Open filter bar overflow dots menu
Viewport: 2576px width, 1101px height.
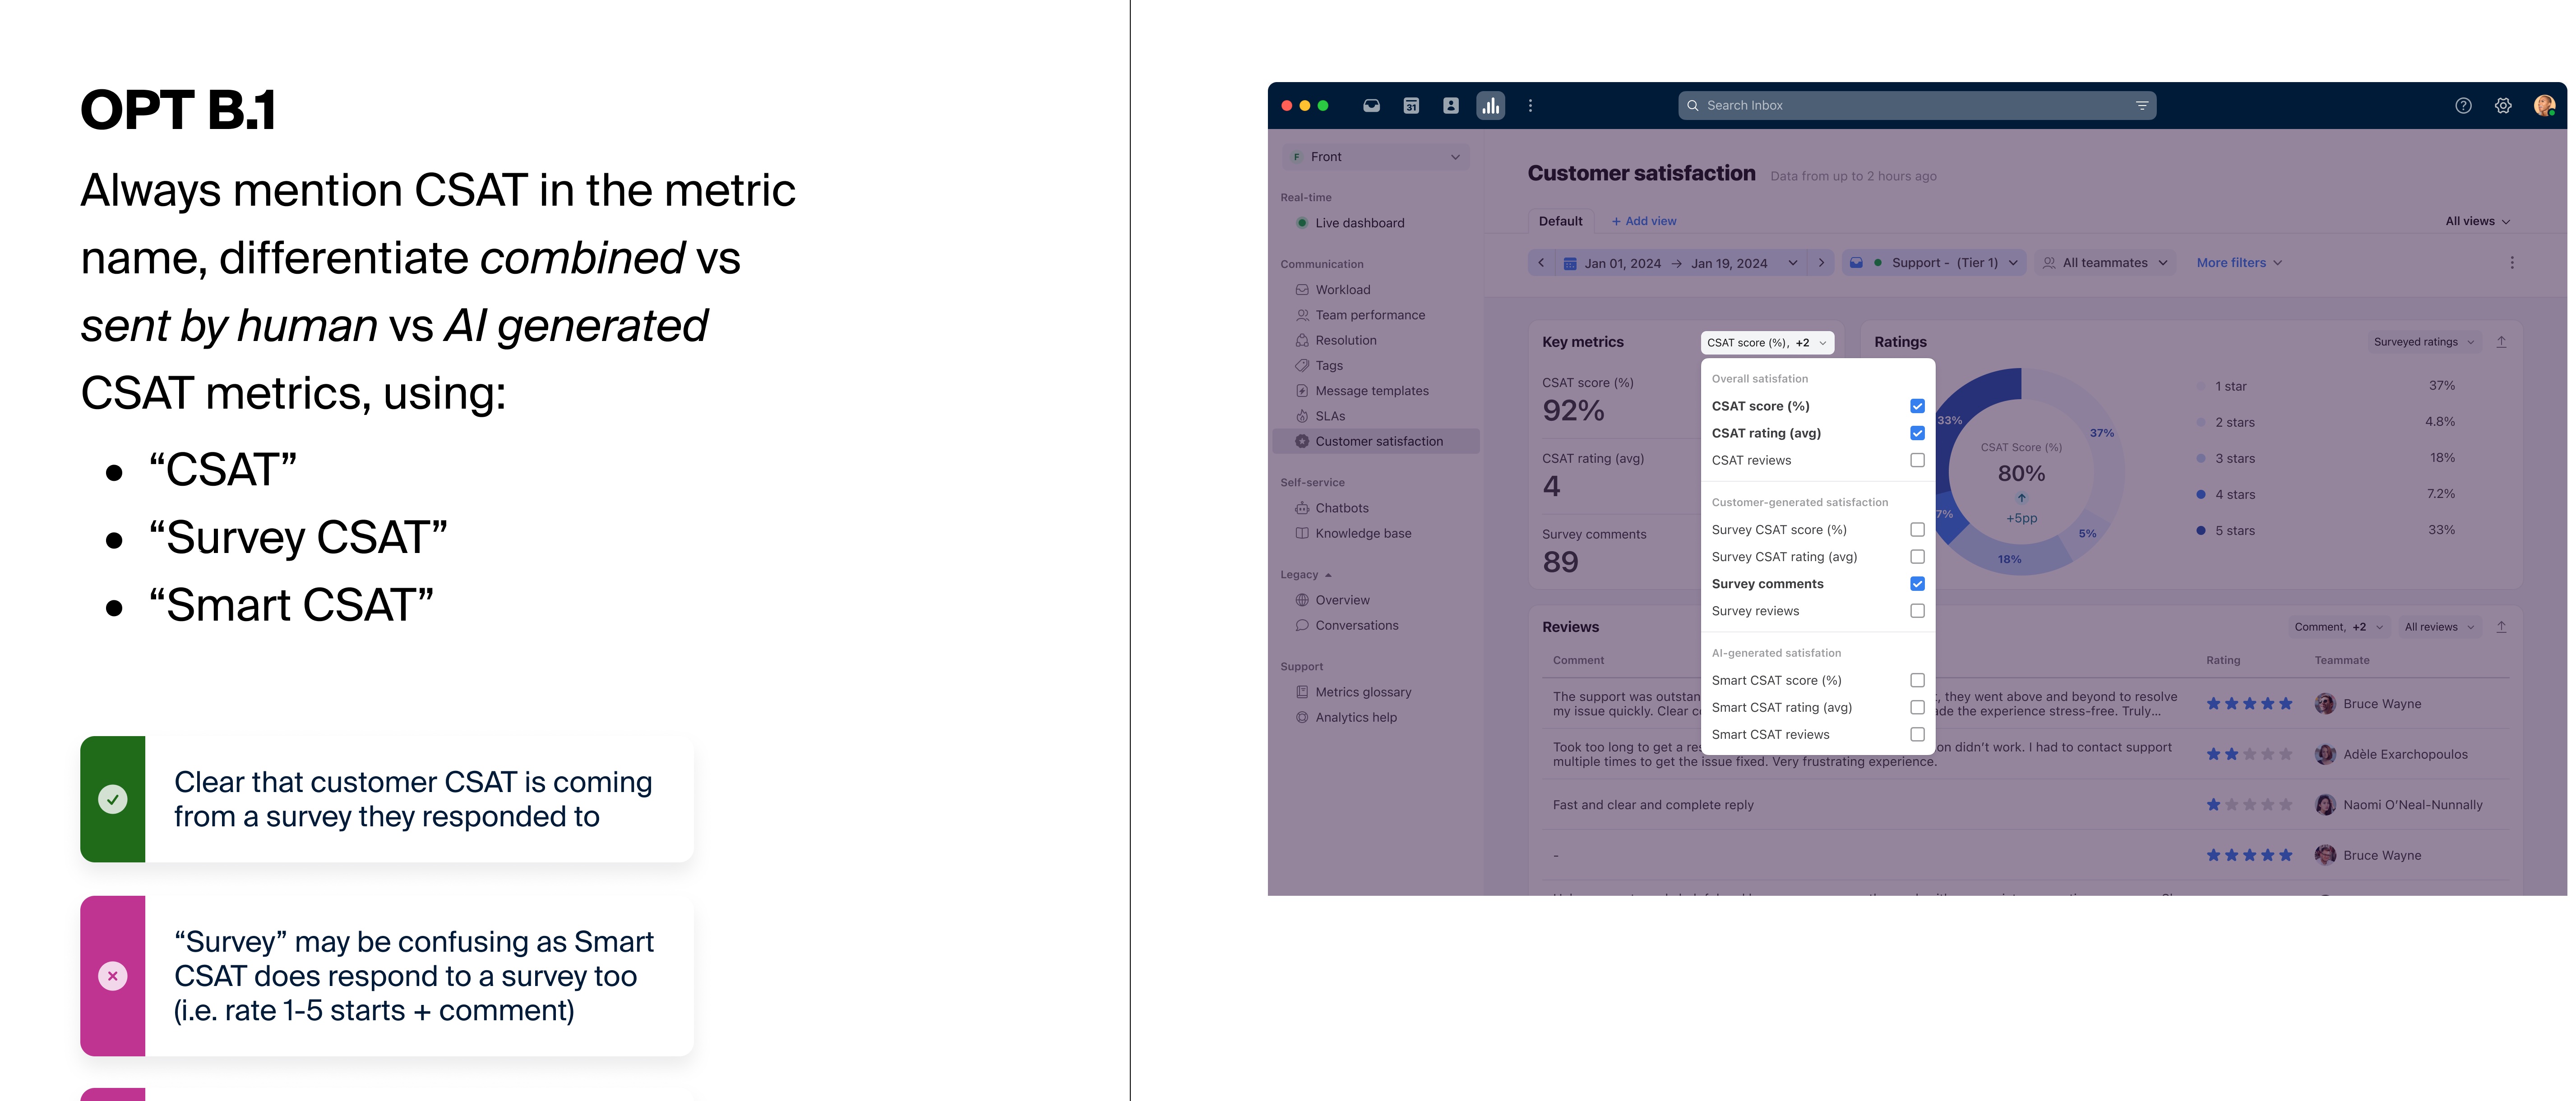(2511, 263)
